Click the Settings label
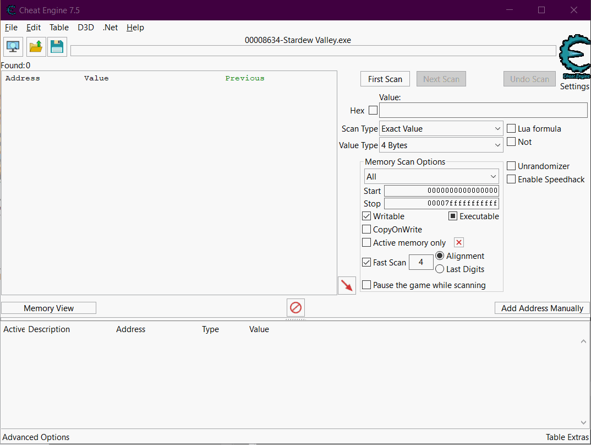Viewport: 591px width, 445px height. pos(574,86)
